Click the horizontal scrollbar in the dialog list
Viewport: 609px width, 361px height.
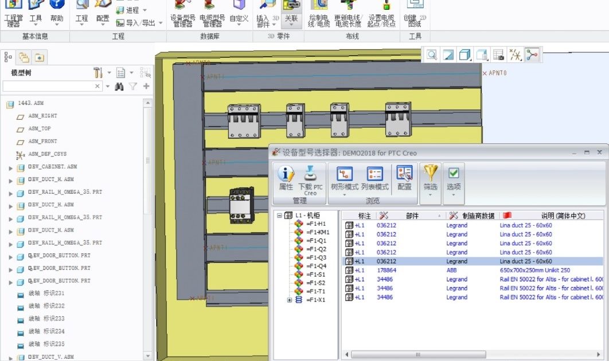[419, 355]
